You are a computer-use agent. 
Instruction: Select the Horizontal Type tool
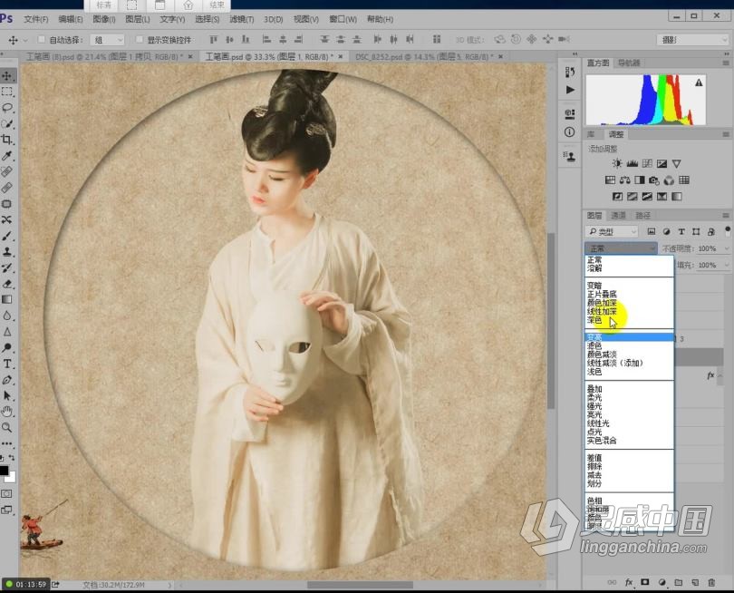point(7,364)
